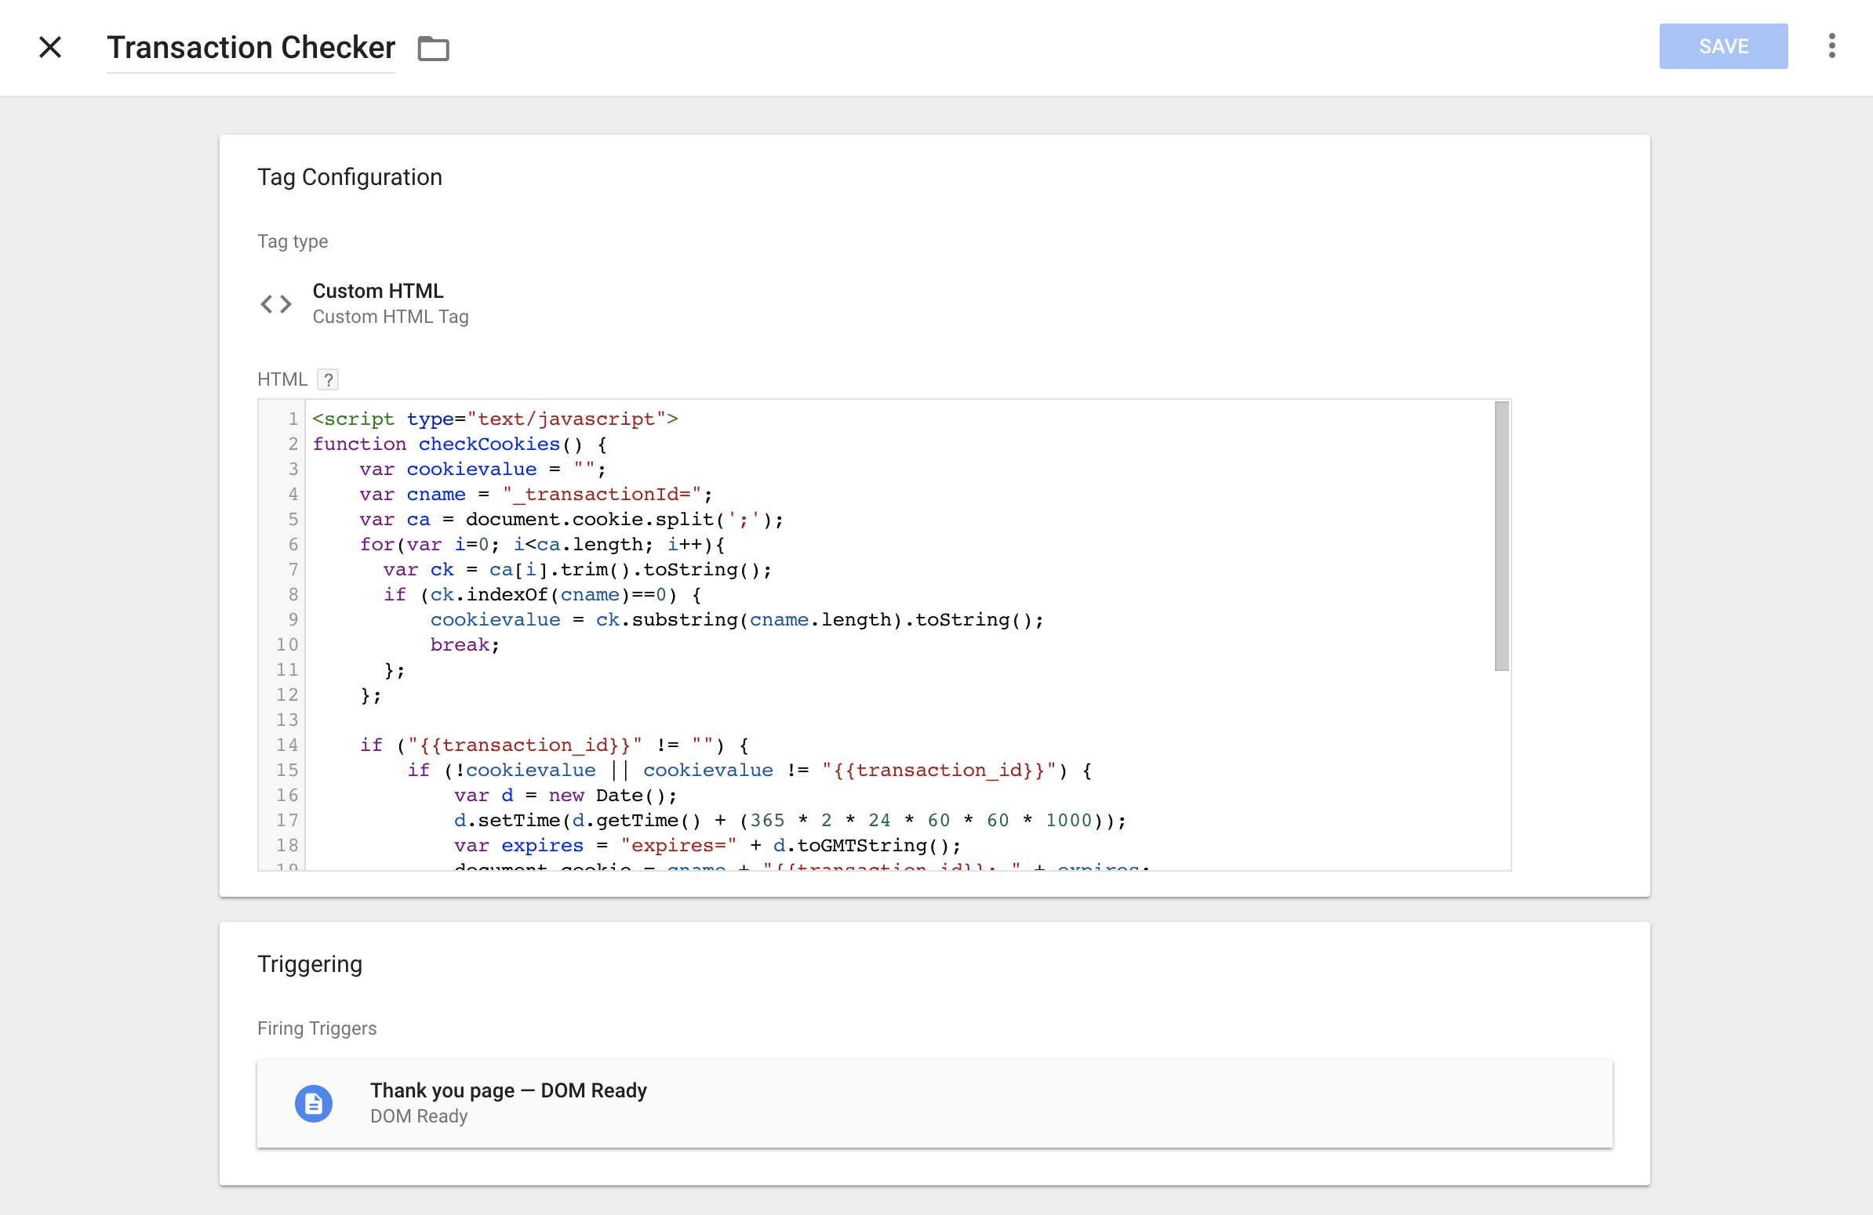1873x1215 pixels.
Task: Close the tag editor with X icon
Action: (50, 47)
